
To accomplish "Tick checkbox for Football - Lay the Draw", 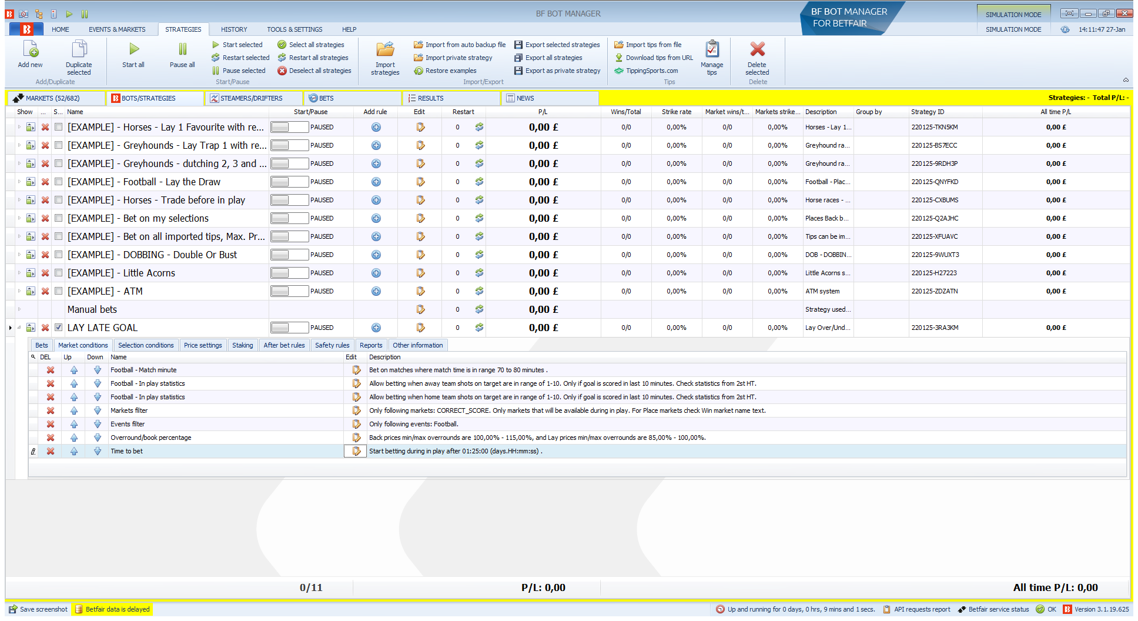I will coord(59,182).
